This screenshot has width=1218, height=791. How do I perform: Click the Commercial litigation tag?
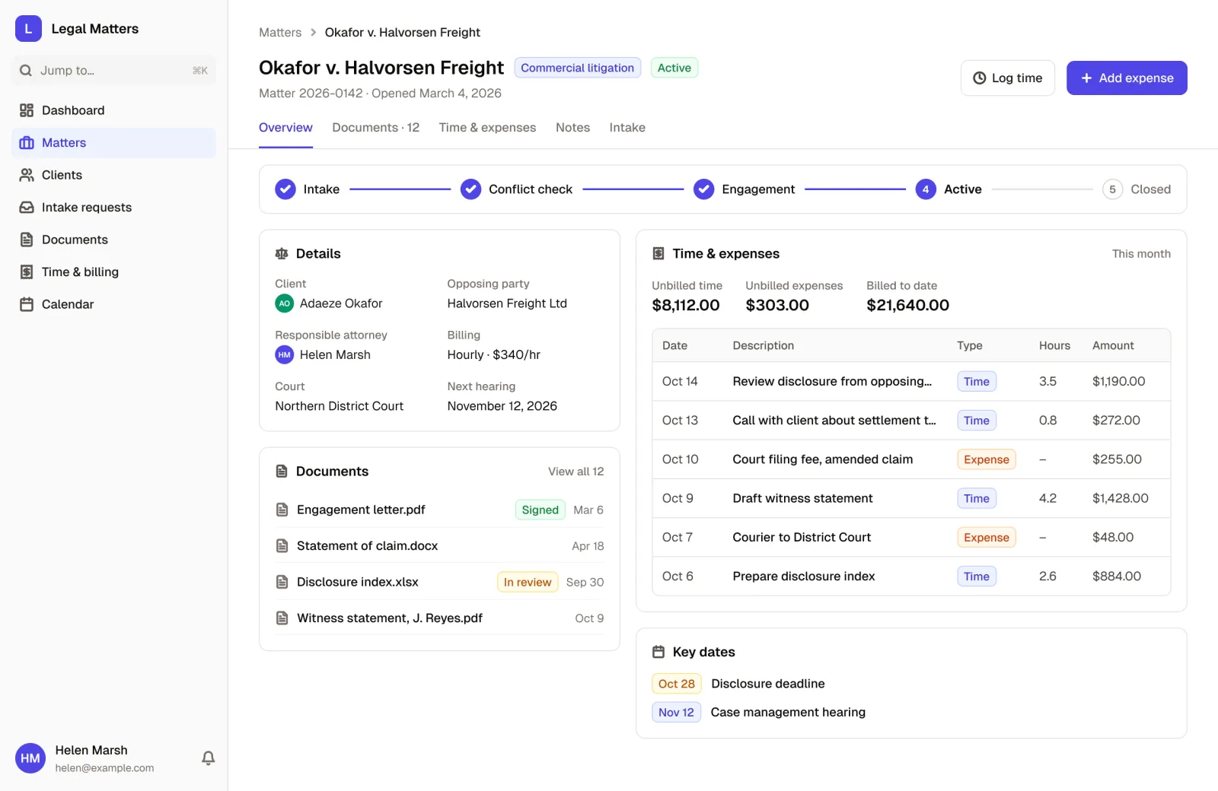point(578,68)
